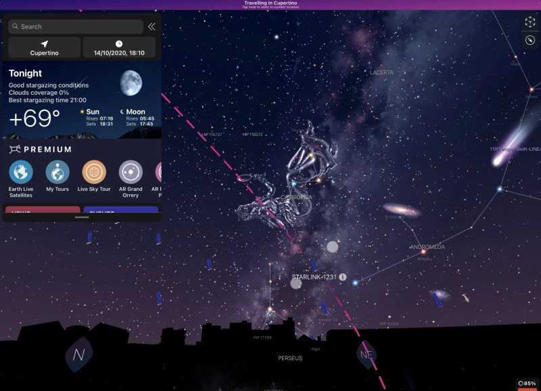Image resolution: width=541 pixels, height=391 pixels.
Task: Show info for STARLINK-1231
Action: point(342,277)
